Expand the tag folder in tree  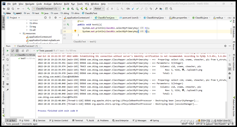pos(27,27)
